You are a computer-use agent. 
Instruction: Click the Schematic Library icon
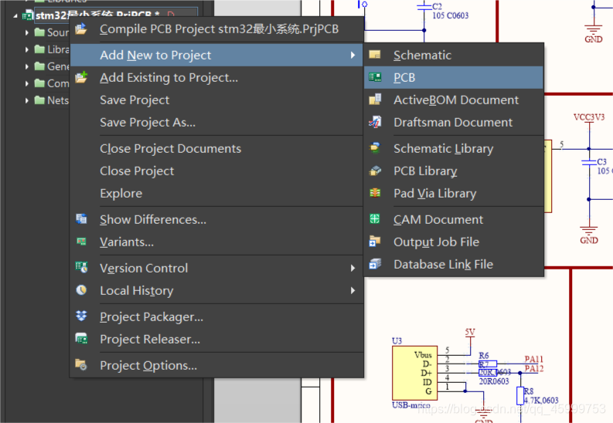coord(375,148)
